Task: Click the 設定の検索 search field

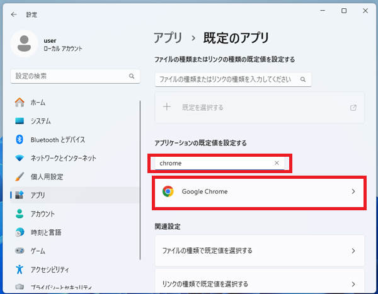Action: pyautogui.click(x=75, y=76)
